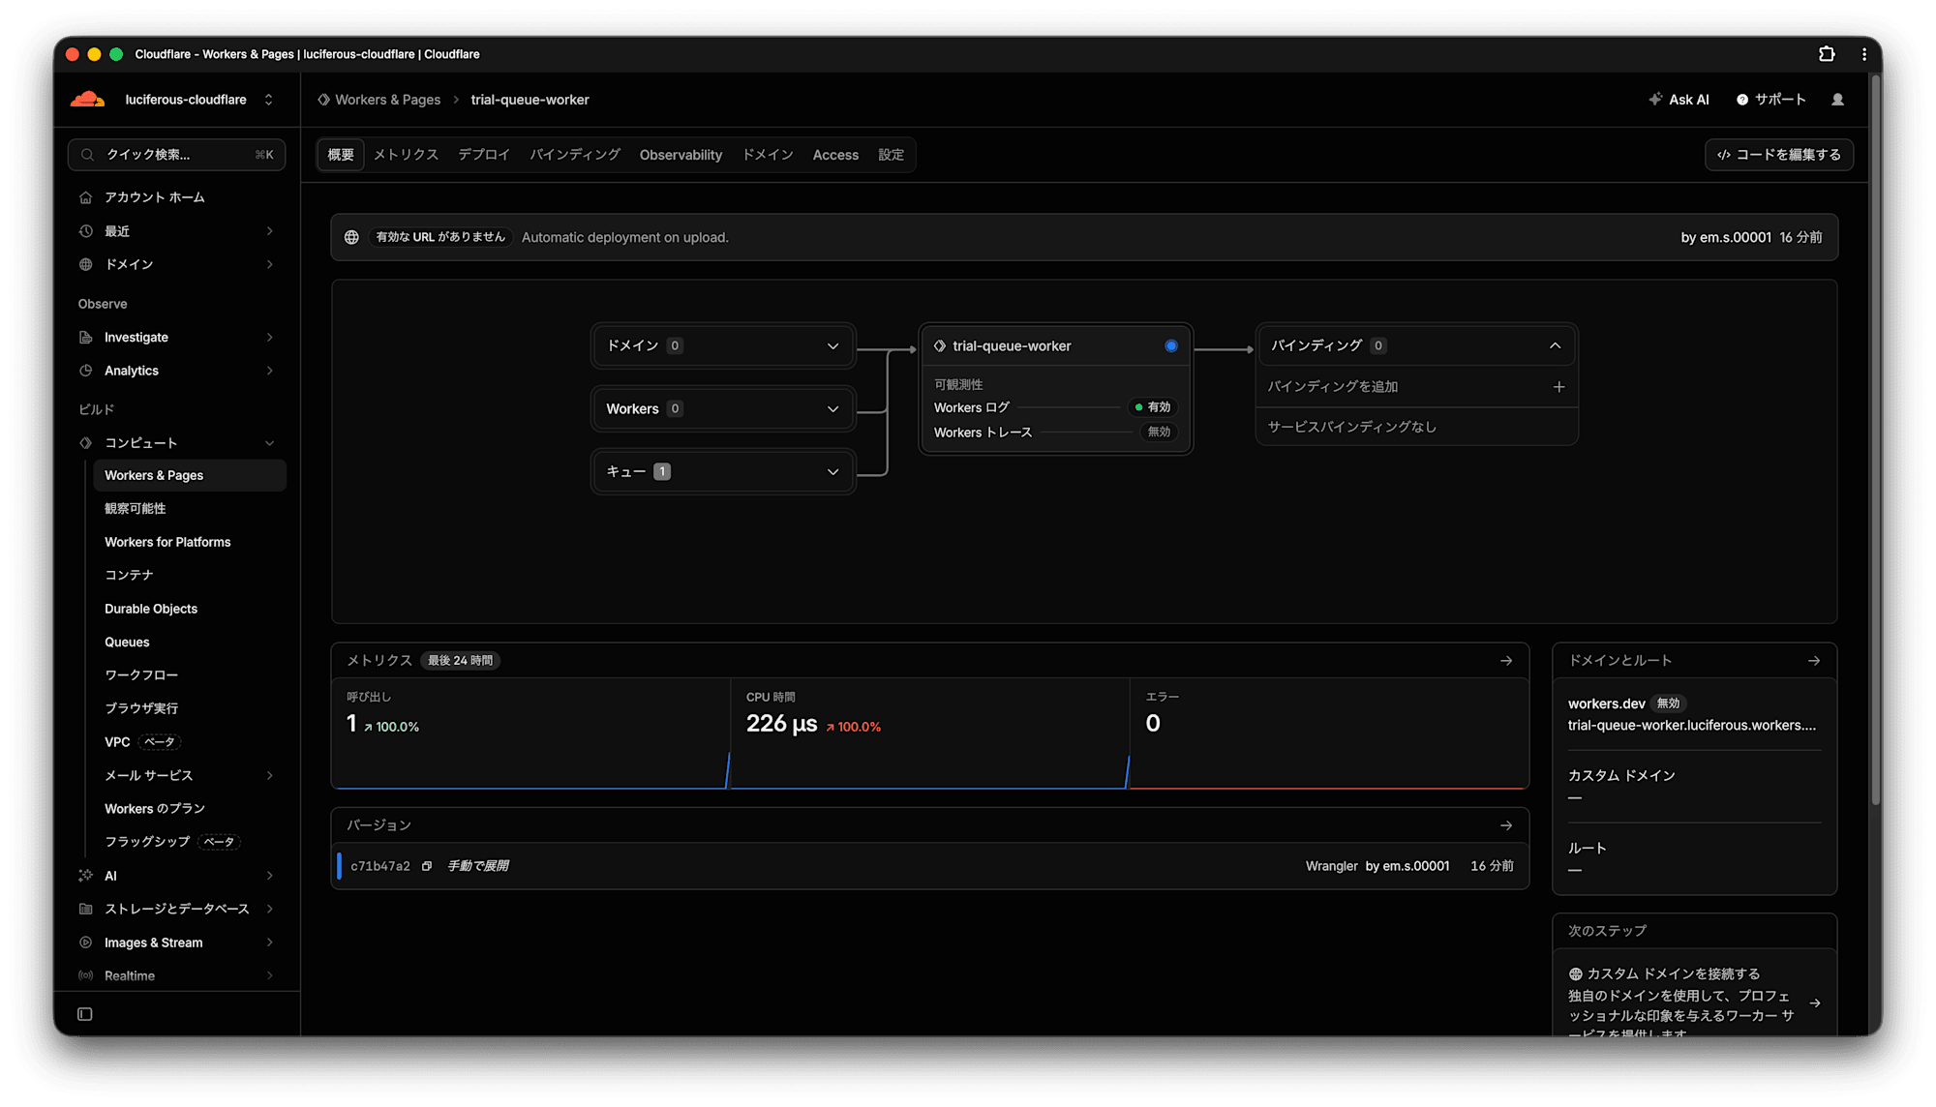Expand the Workers node dropdown

(832, 409)
